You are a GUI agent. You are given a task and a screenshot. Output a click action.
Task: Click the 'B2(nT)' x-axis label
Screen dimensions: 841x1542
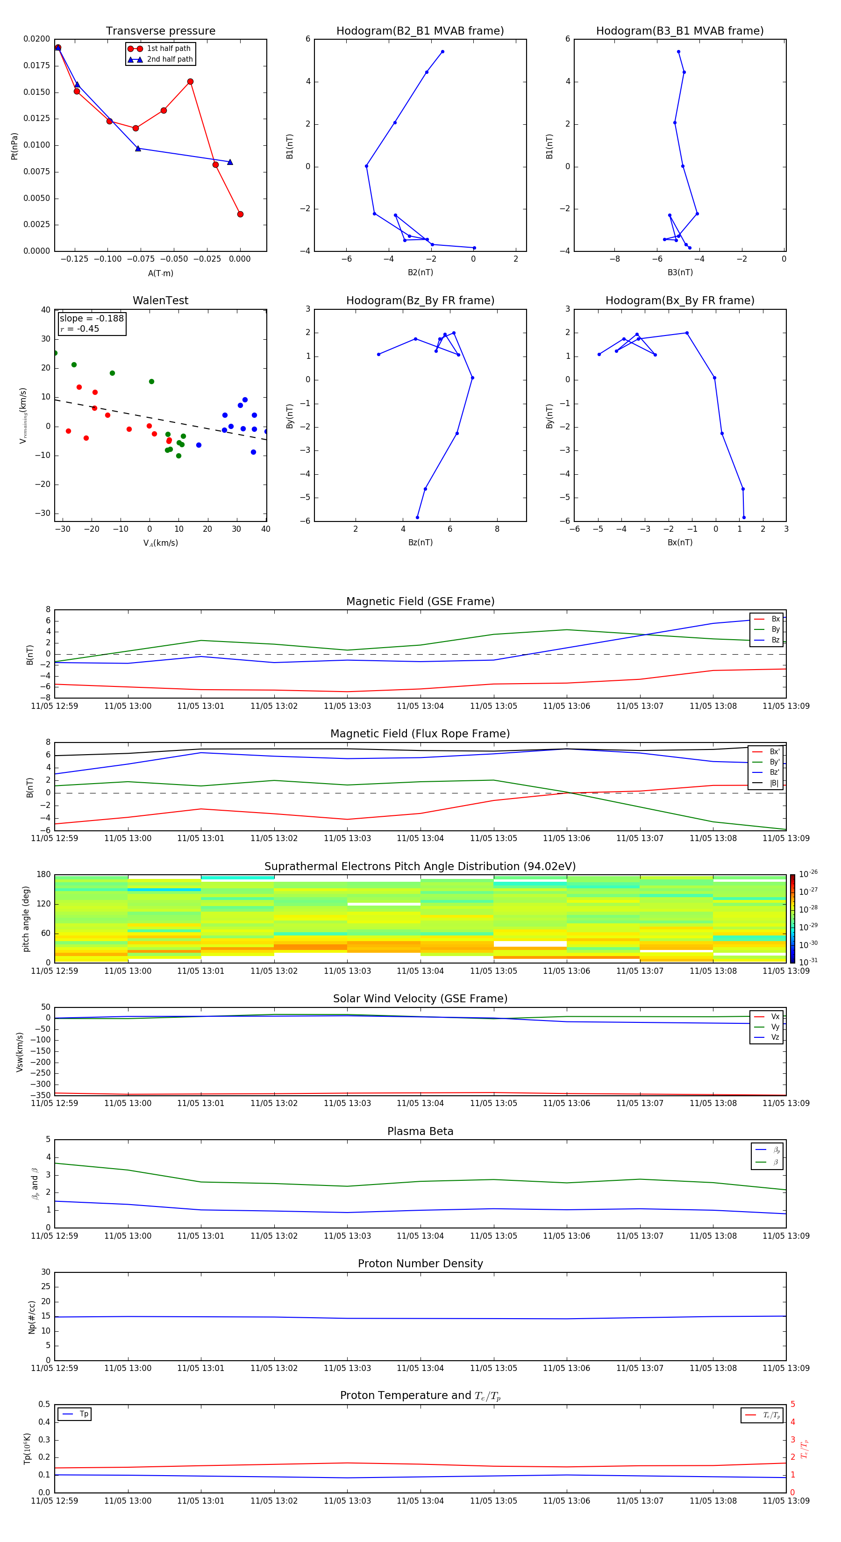pos(420,272)
